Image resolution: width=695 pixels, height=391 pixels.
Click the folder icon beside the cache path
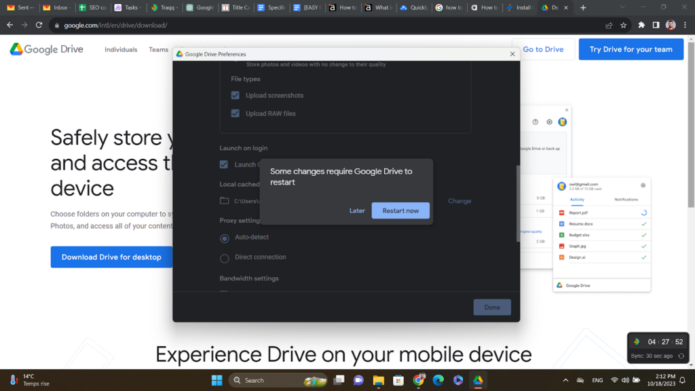pyautogui.click(x=225, y=200)
